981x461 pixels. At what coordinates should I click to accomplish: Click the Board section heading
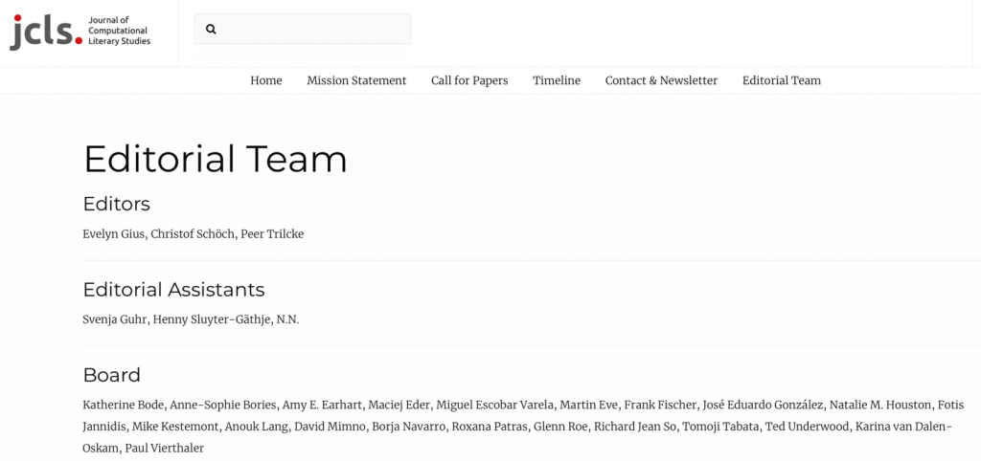[x=112, y=376]
